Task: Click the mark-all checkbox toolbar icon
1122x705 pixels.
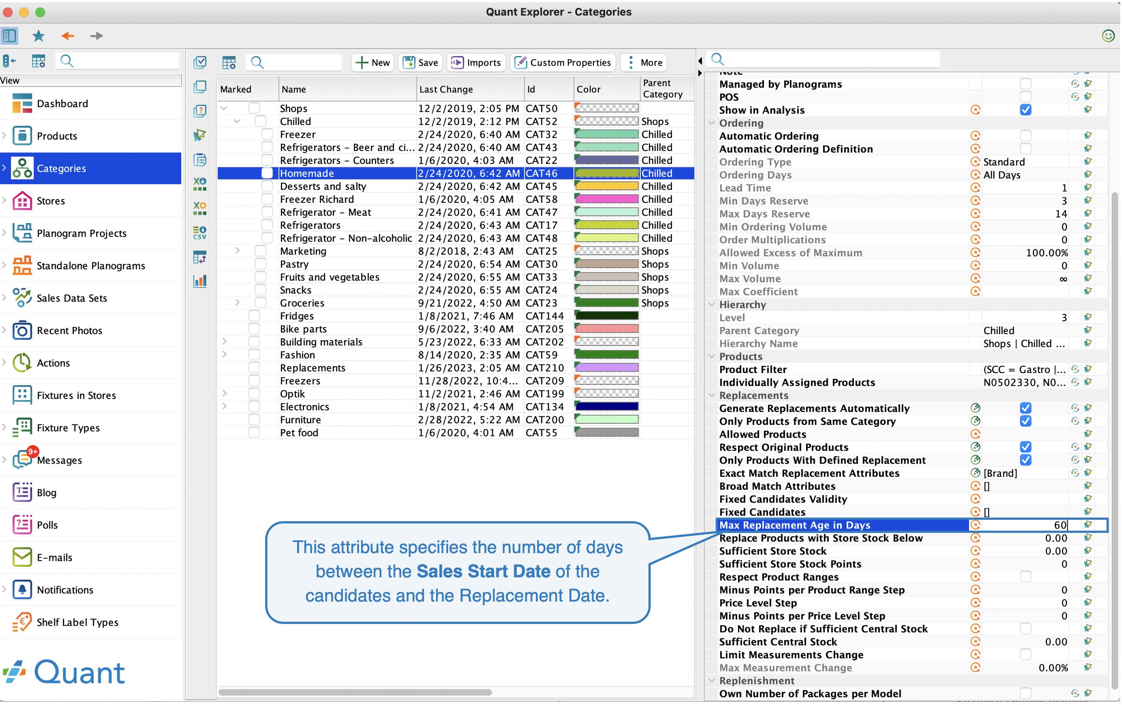Action: [200, 62]
